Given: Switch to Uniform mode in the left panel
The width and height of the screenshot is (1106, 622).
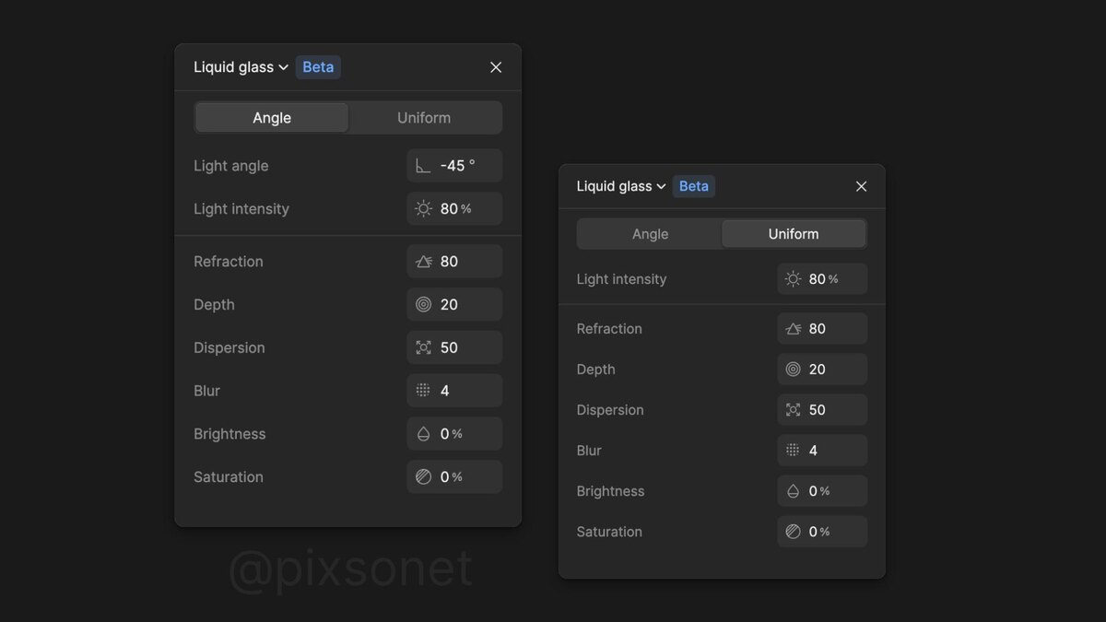Looking at the screenshot, I should [x=424, y=118].
